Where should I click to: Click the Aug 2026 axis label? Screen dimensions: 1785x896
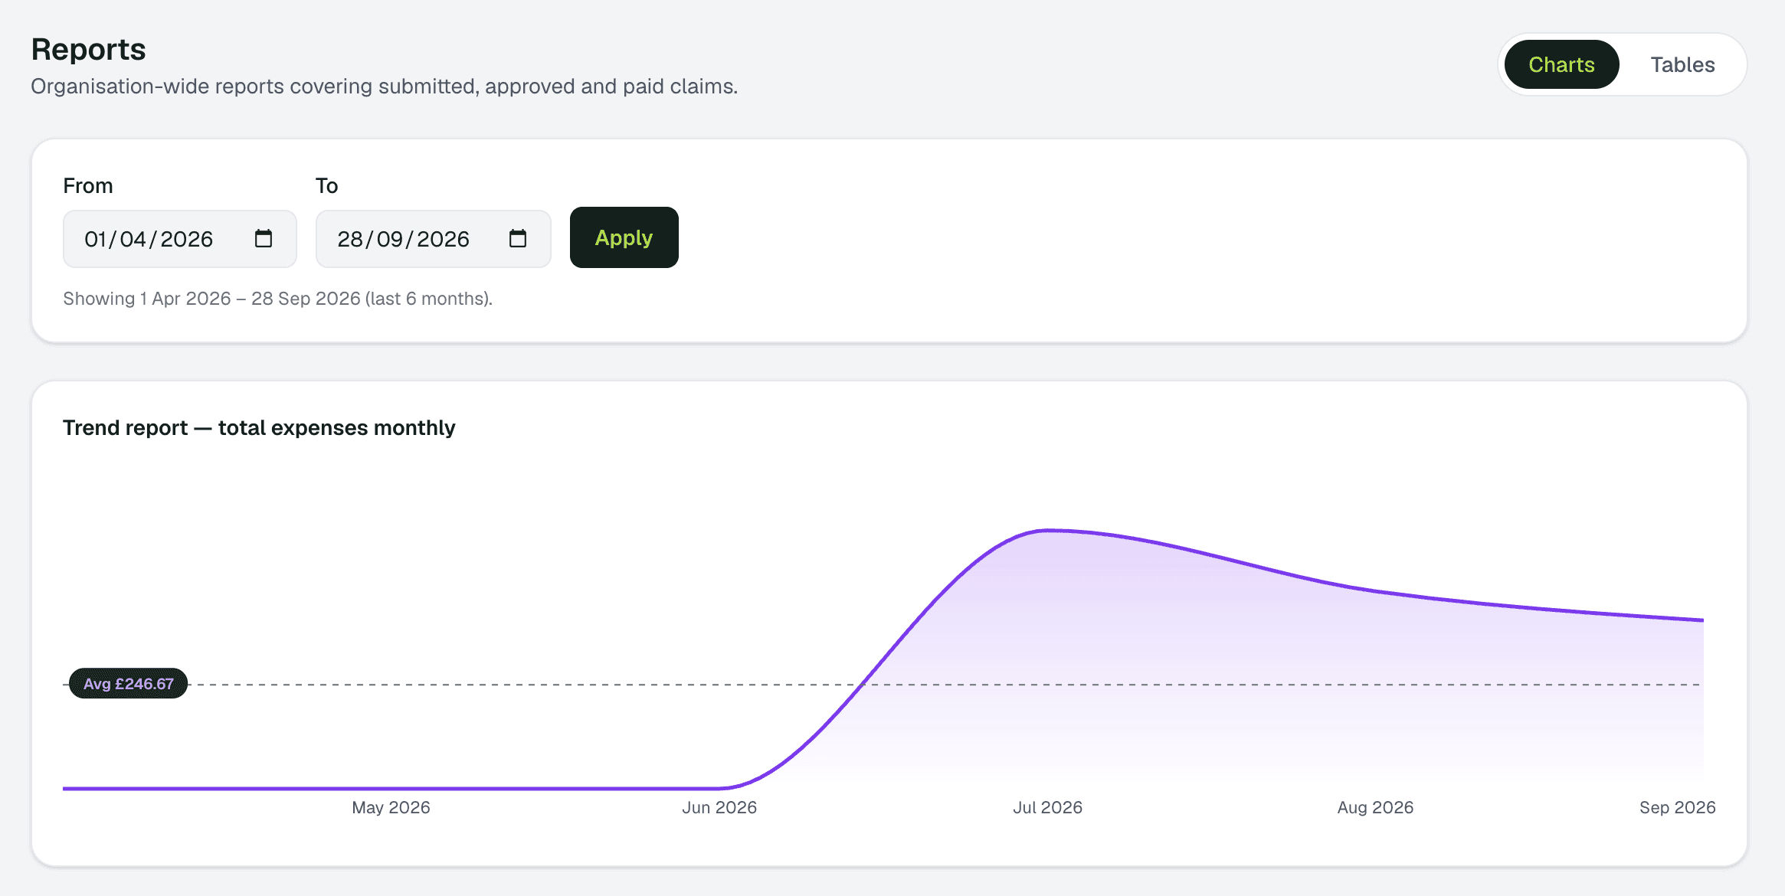1375,807
